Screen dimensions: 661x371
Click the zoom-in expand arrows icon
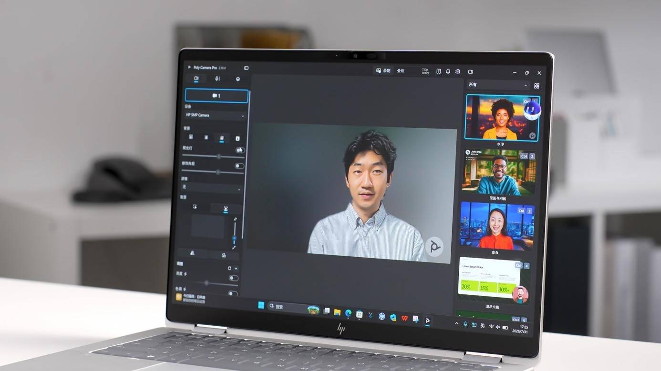pyautogui.click(x=235, y=220)
